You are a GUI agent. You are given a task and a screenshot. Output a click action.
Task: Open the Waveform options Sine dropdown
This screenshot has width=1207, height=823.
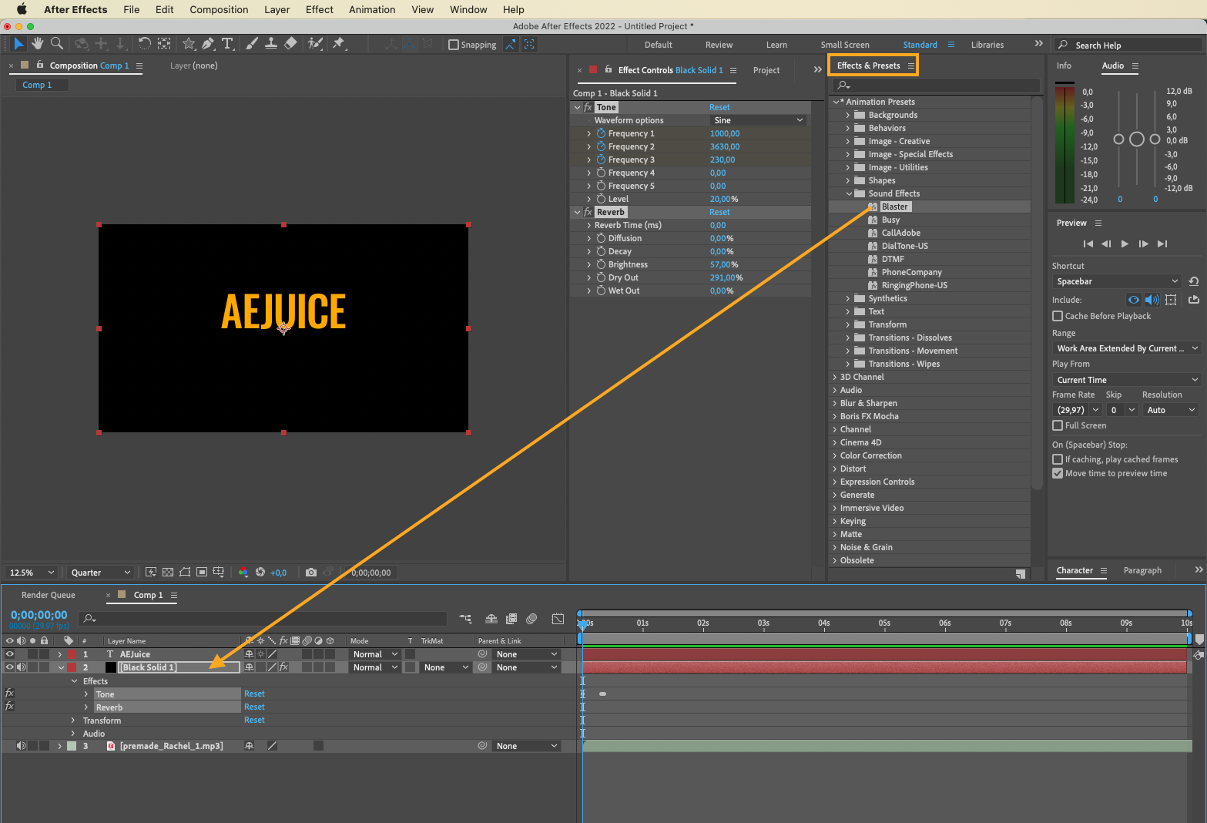coord(758,120)
